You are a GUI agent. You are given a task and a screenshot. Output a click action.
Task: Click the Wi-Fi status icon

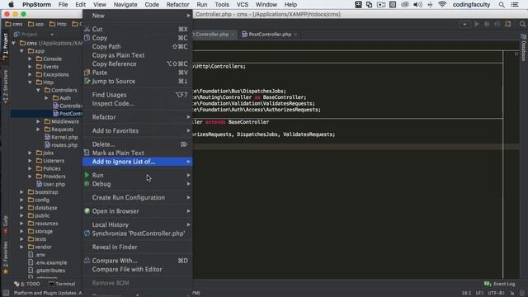442,5
